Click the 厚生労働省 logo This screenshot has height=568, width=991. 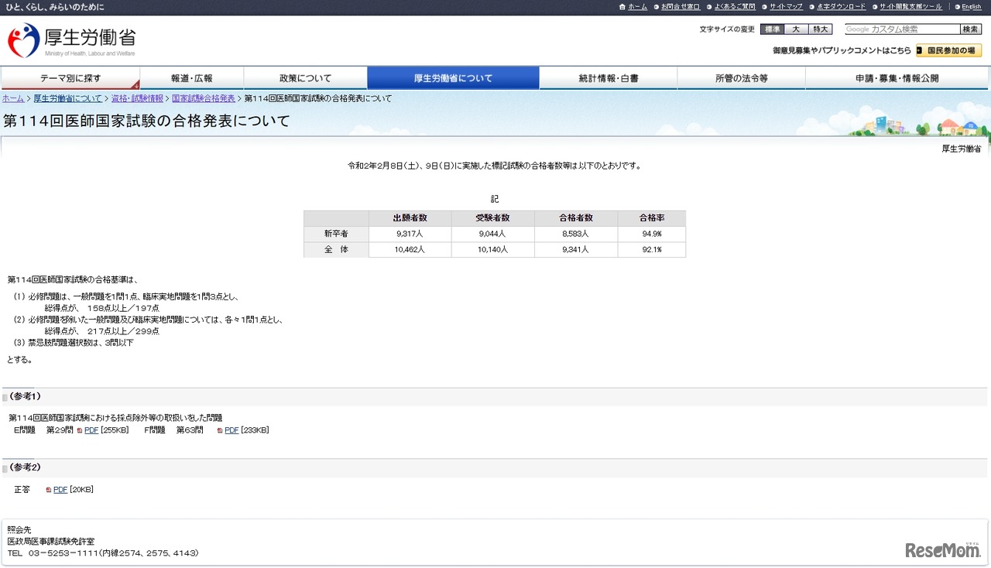70,39
